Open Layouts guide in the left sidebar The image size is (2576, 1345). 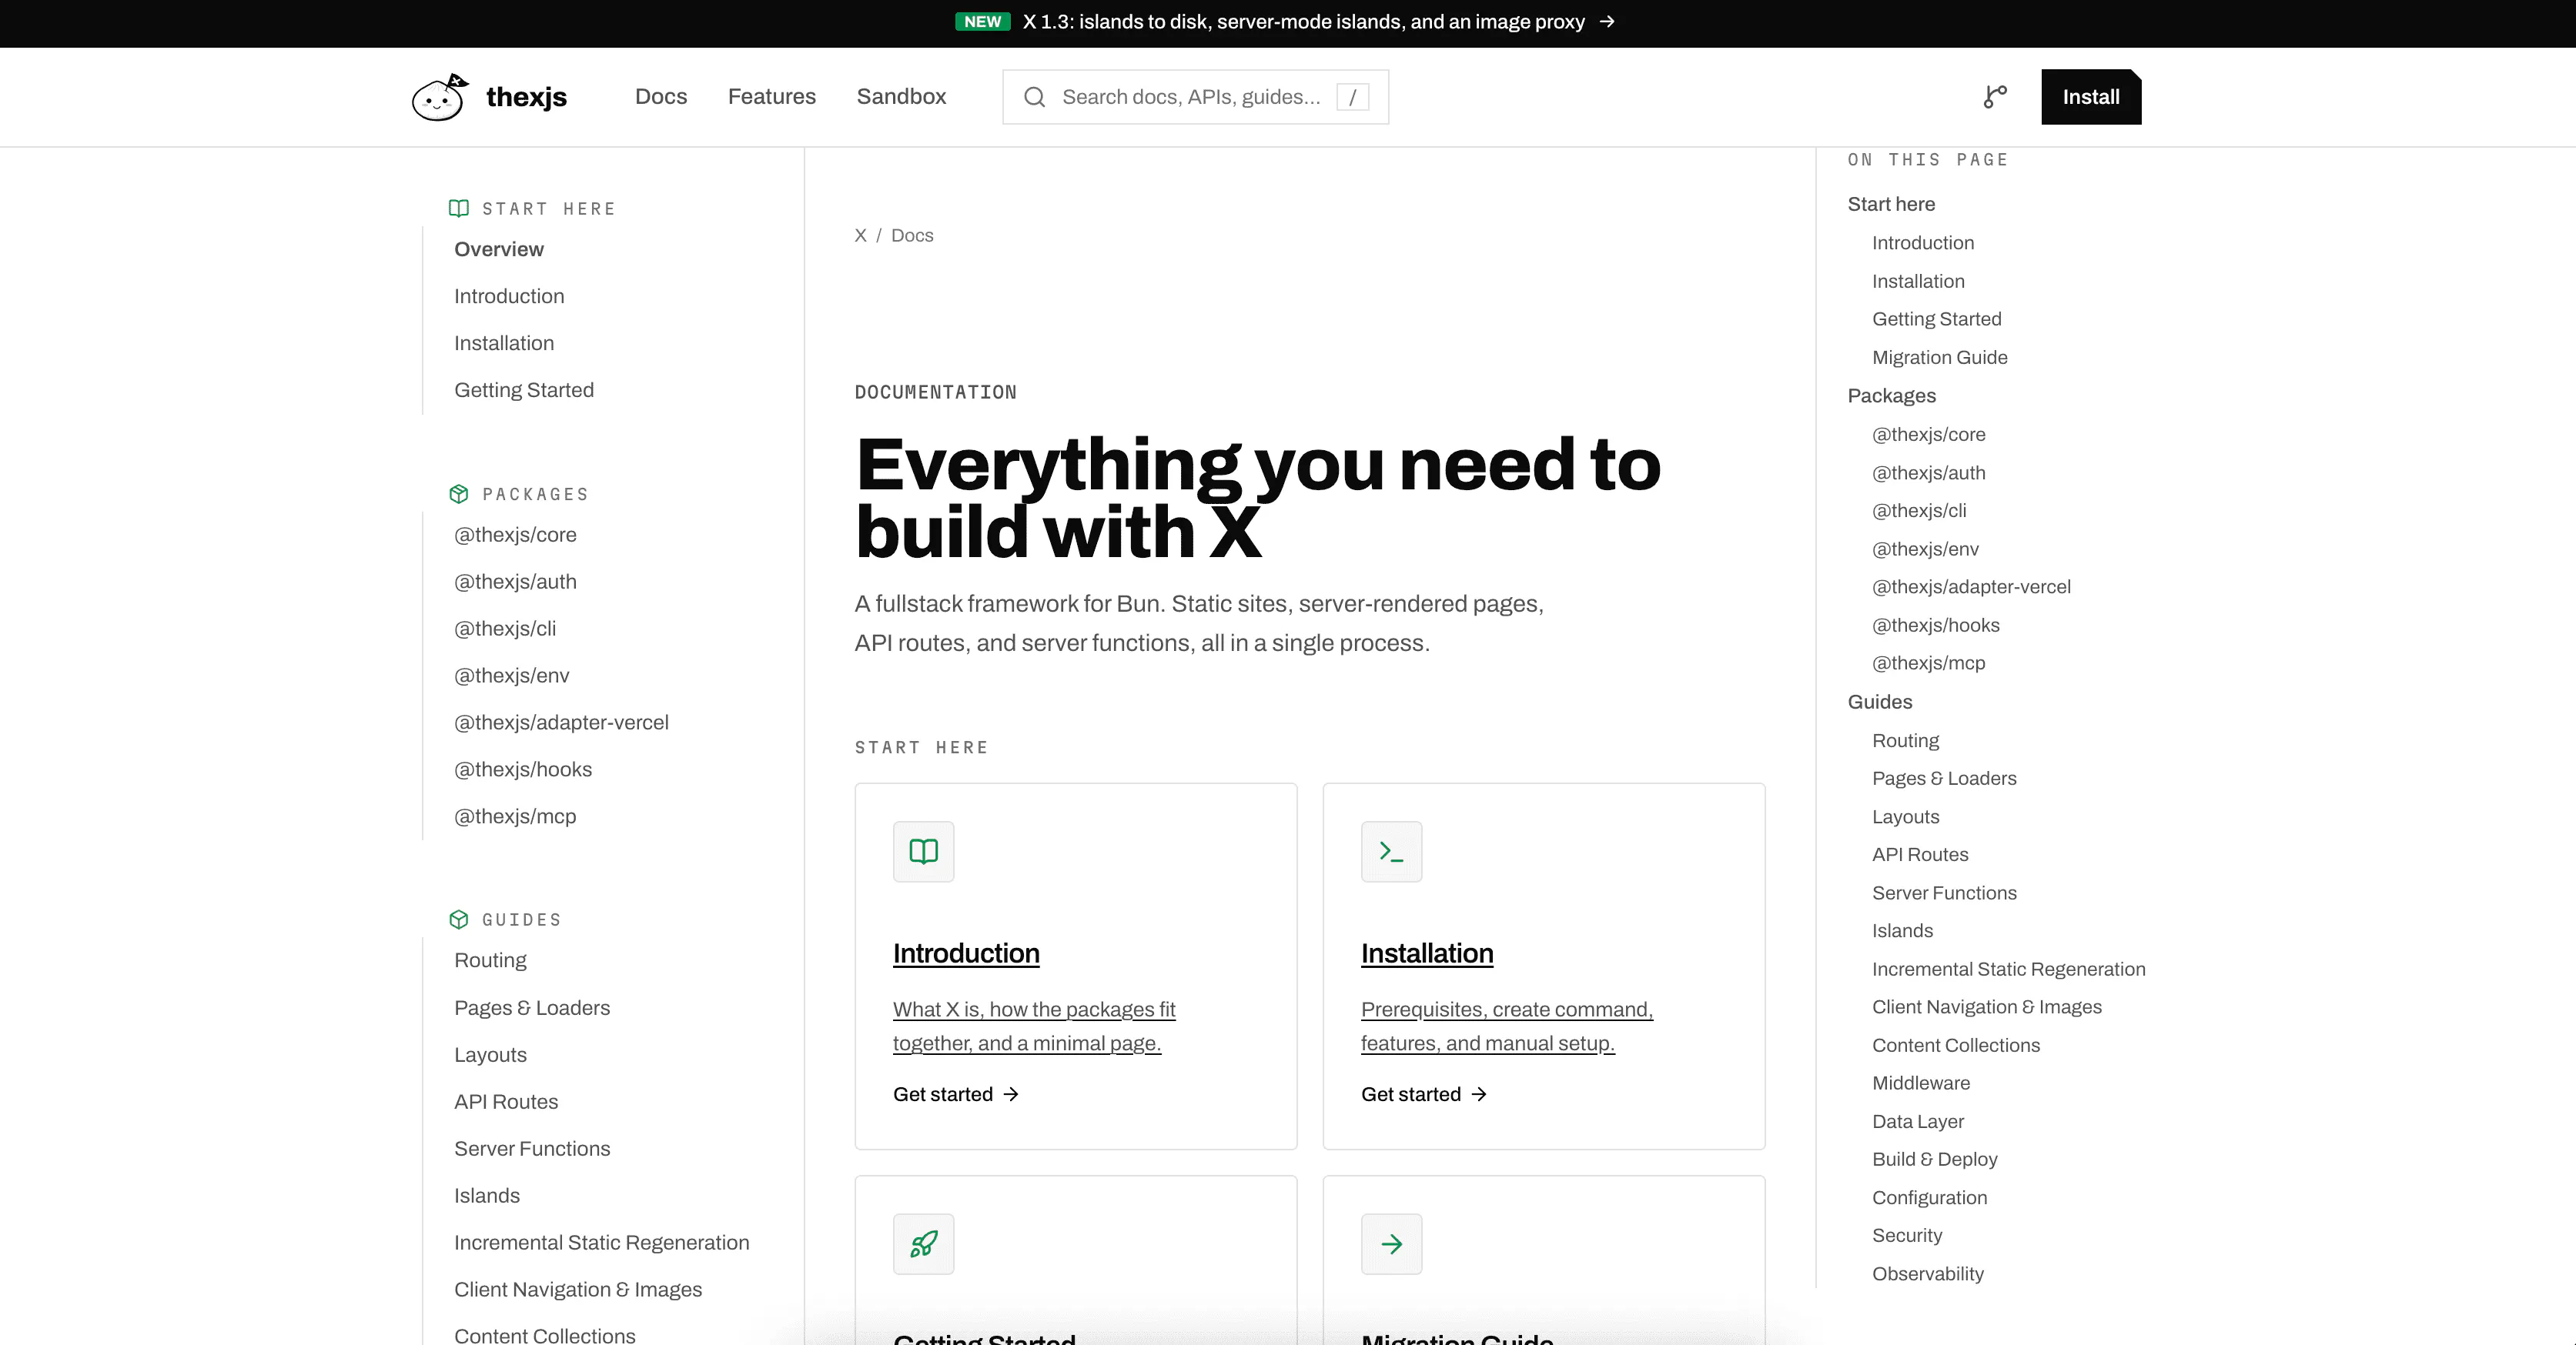[490, 1055]
